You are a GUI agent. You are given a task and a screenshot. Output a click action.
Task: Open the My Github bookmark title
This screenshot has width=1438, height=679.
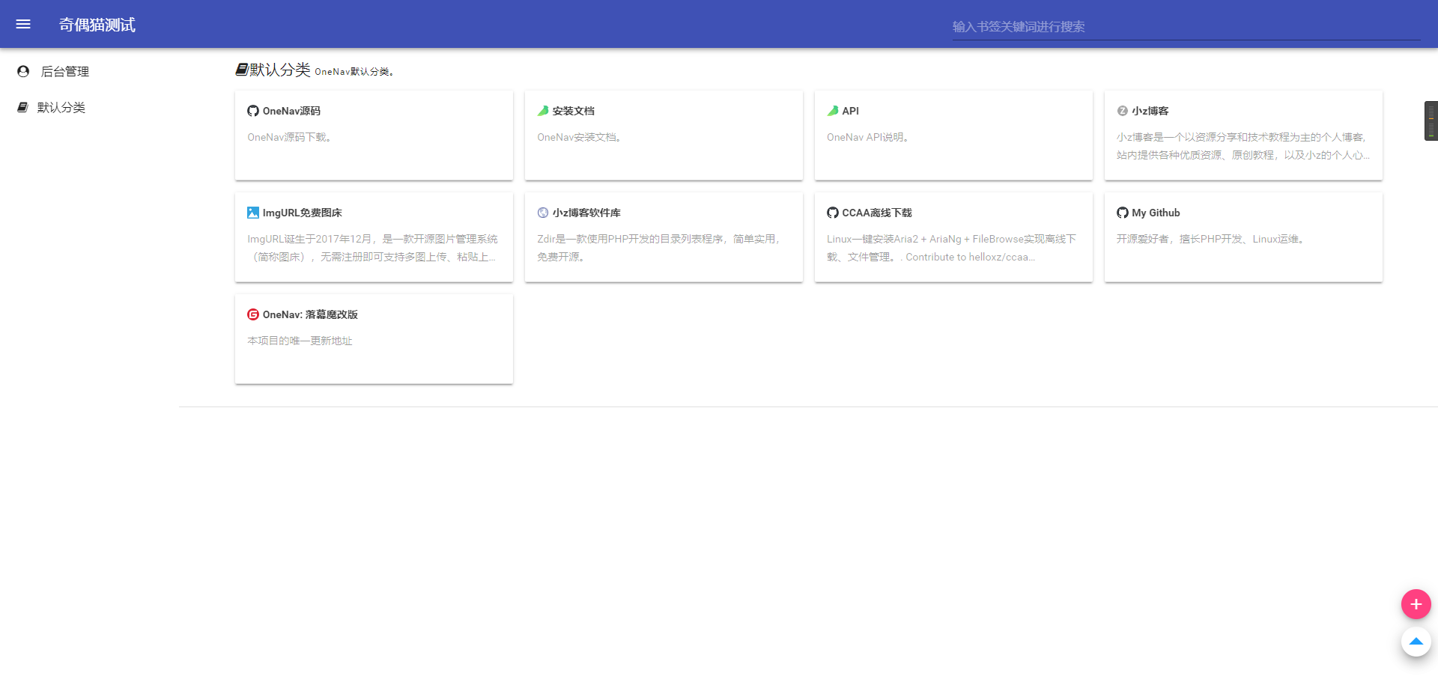pos(1156,213)
